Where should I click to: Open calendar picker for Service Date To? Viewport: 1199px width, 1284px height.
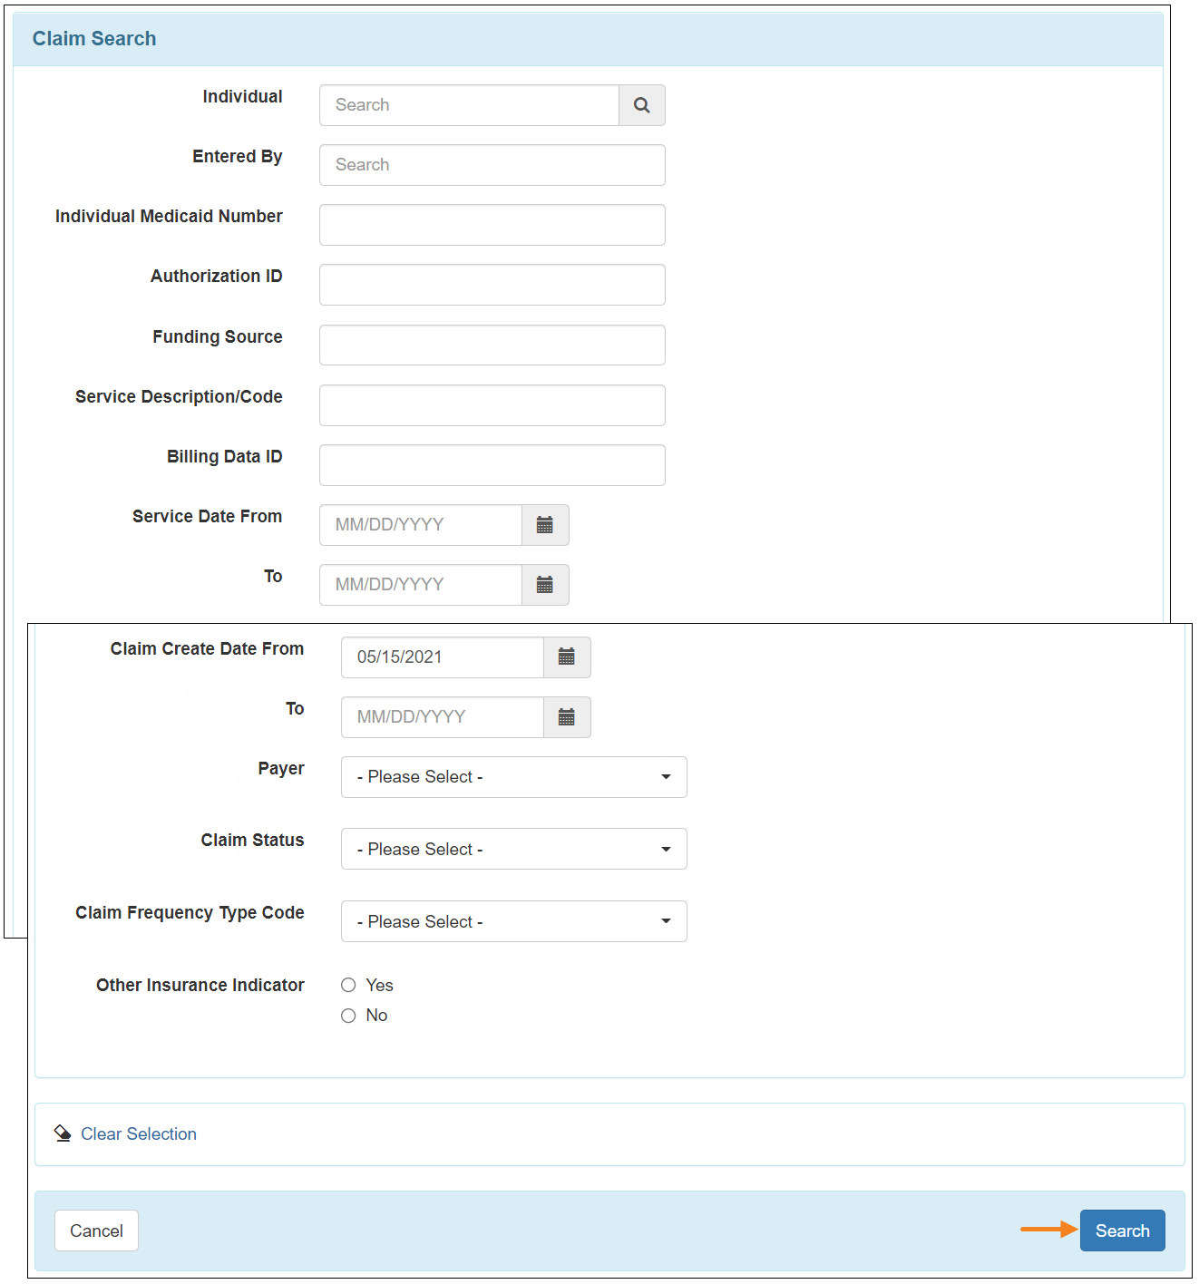[545, 585]
